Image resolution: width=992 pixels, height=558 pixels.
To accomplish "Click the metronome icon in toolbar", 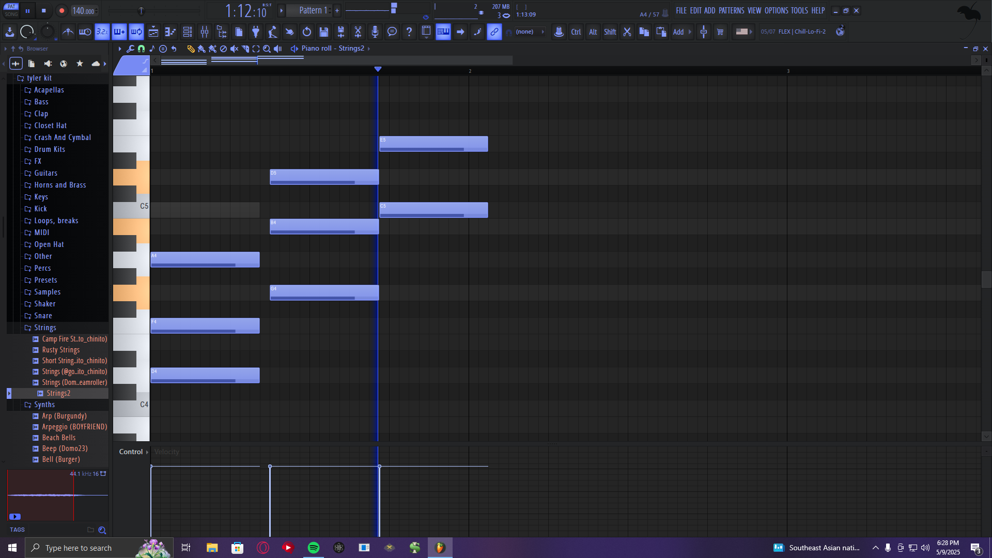I will [x=68, y=32].
